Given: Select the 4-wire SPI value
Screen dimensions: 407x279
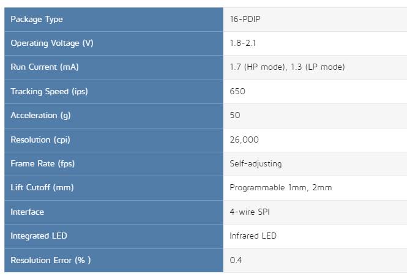Looking at the screenshot, I should click(x=250, y=212).
